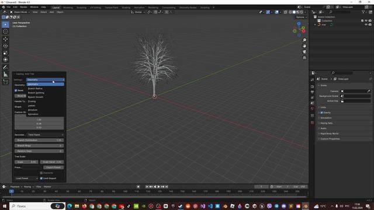
Task: Select the Measure tool
Action: (x=5, y=74)
